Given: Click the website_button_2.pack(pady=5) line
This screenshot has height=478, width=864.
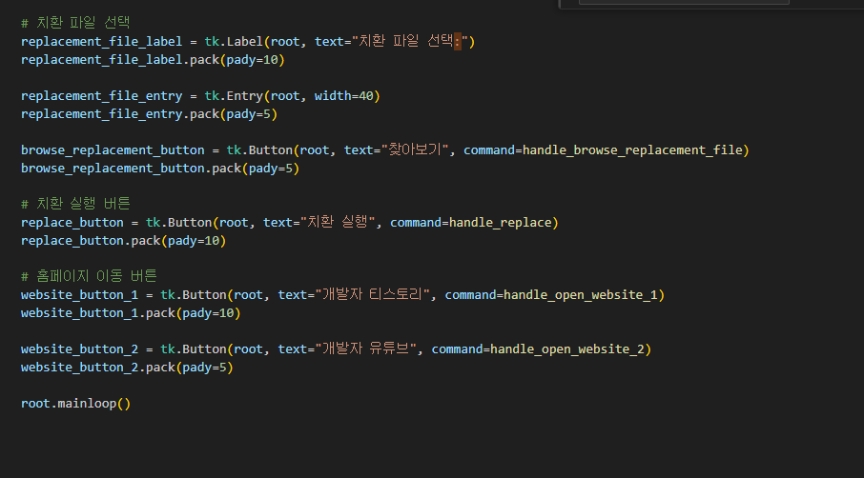Looking at the screenshot, I should point(127,367).
